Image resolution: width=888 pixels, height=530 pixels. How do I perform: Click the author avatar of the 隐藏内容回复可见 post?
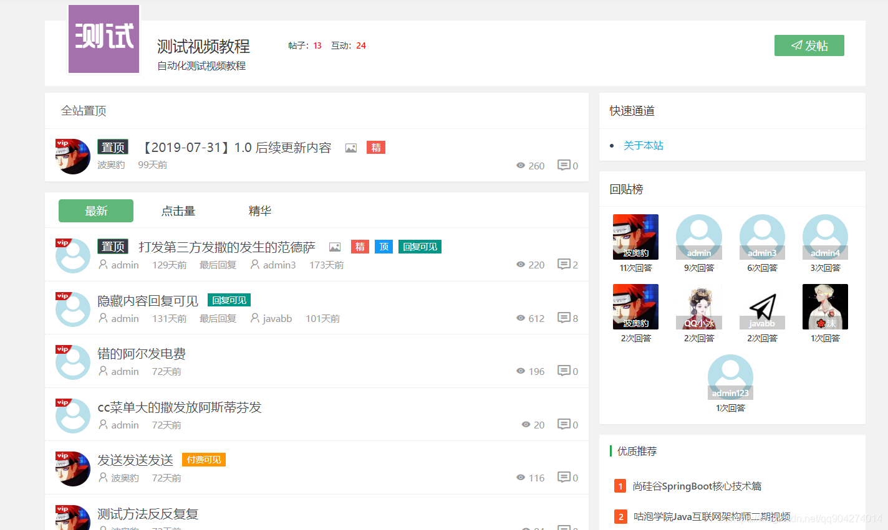pos(73,310)
